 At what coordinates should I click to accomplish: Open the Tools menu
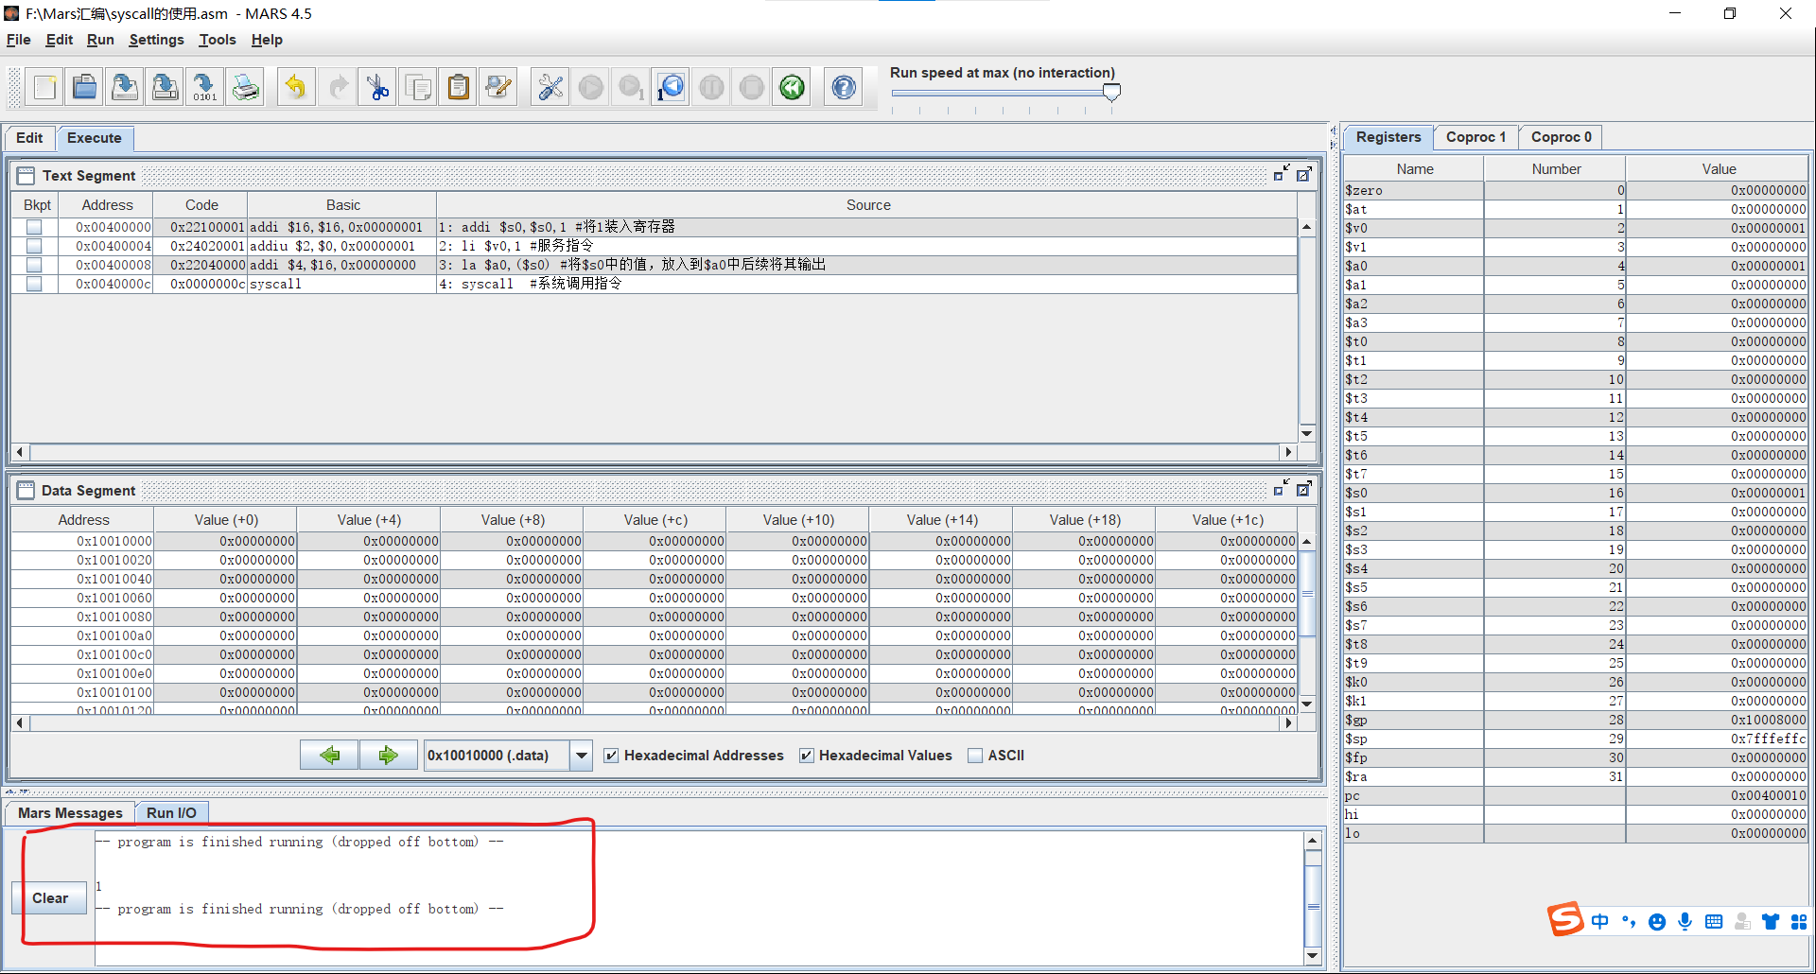[217, 40]
